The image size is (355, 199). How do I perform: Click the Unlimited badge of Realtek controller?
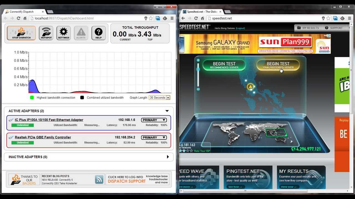[22, 143]
